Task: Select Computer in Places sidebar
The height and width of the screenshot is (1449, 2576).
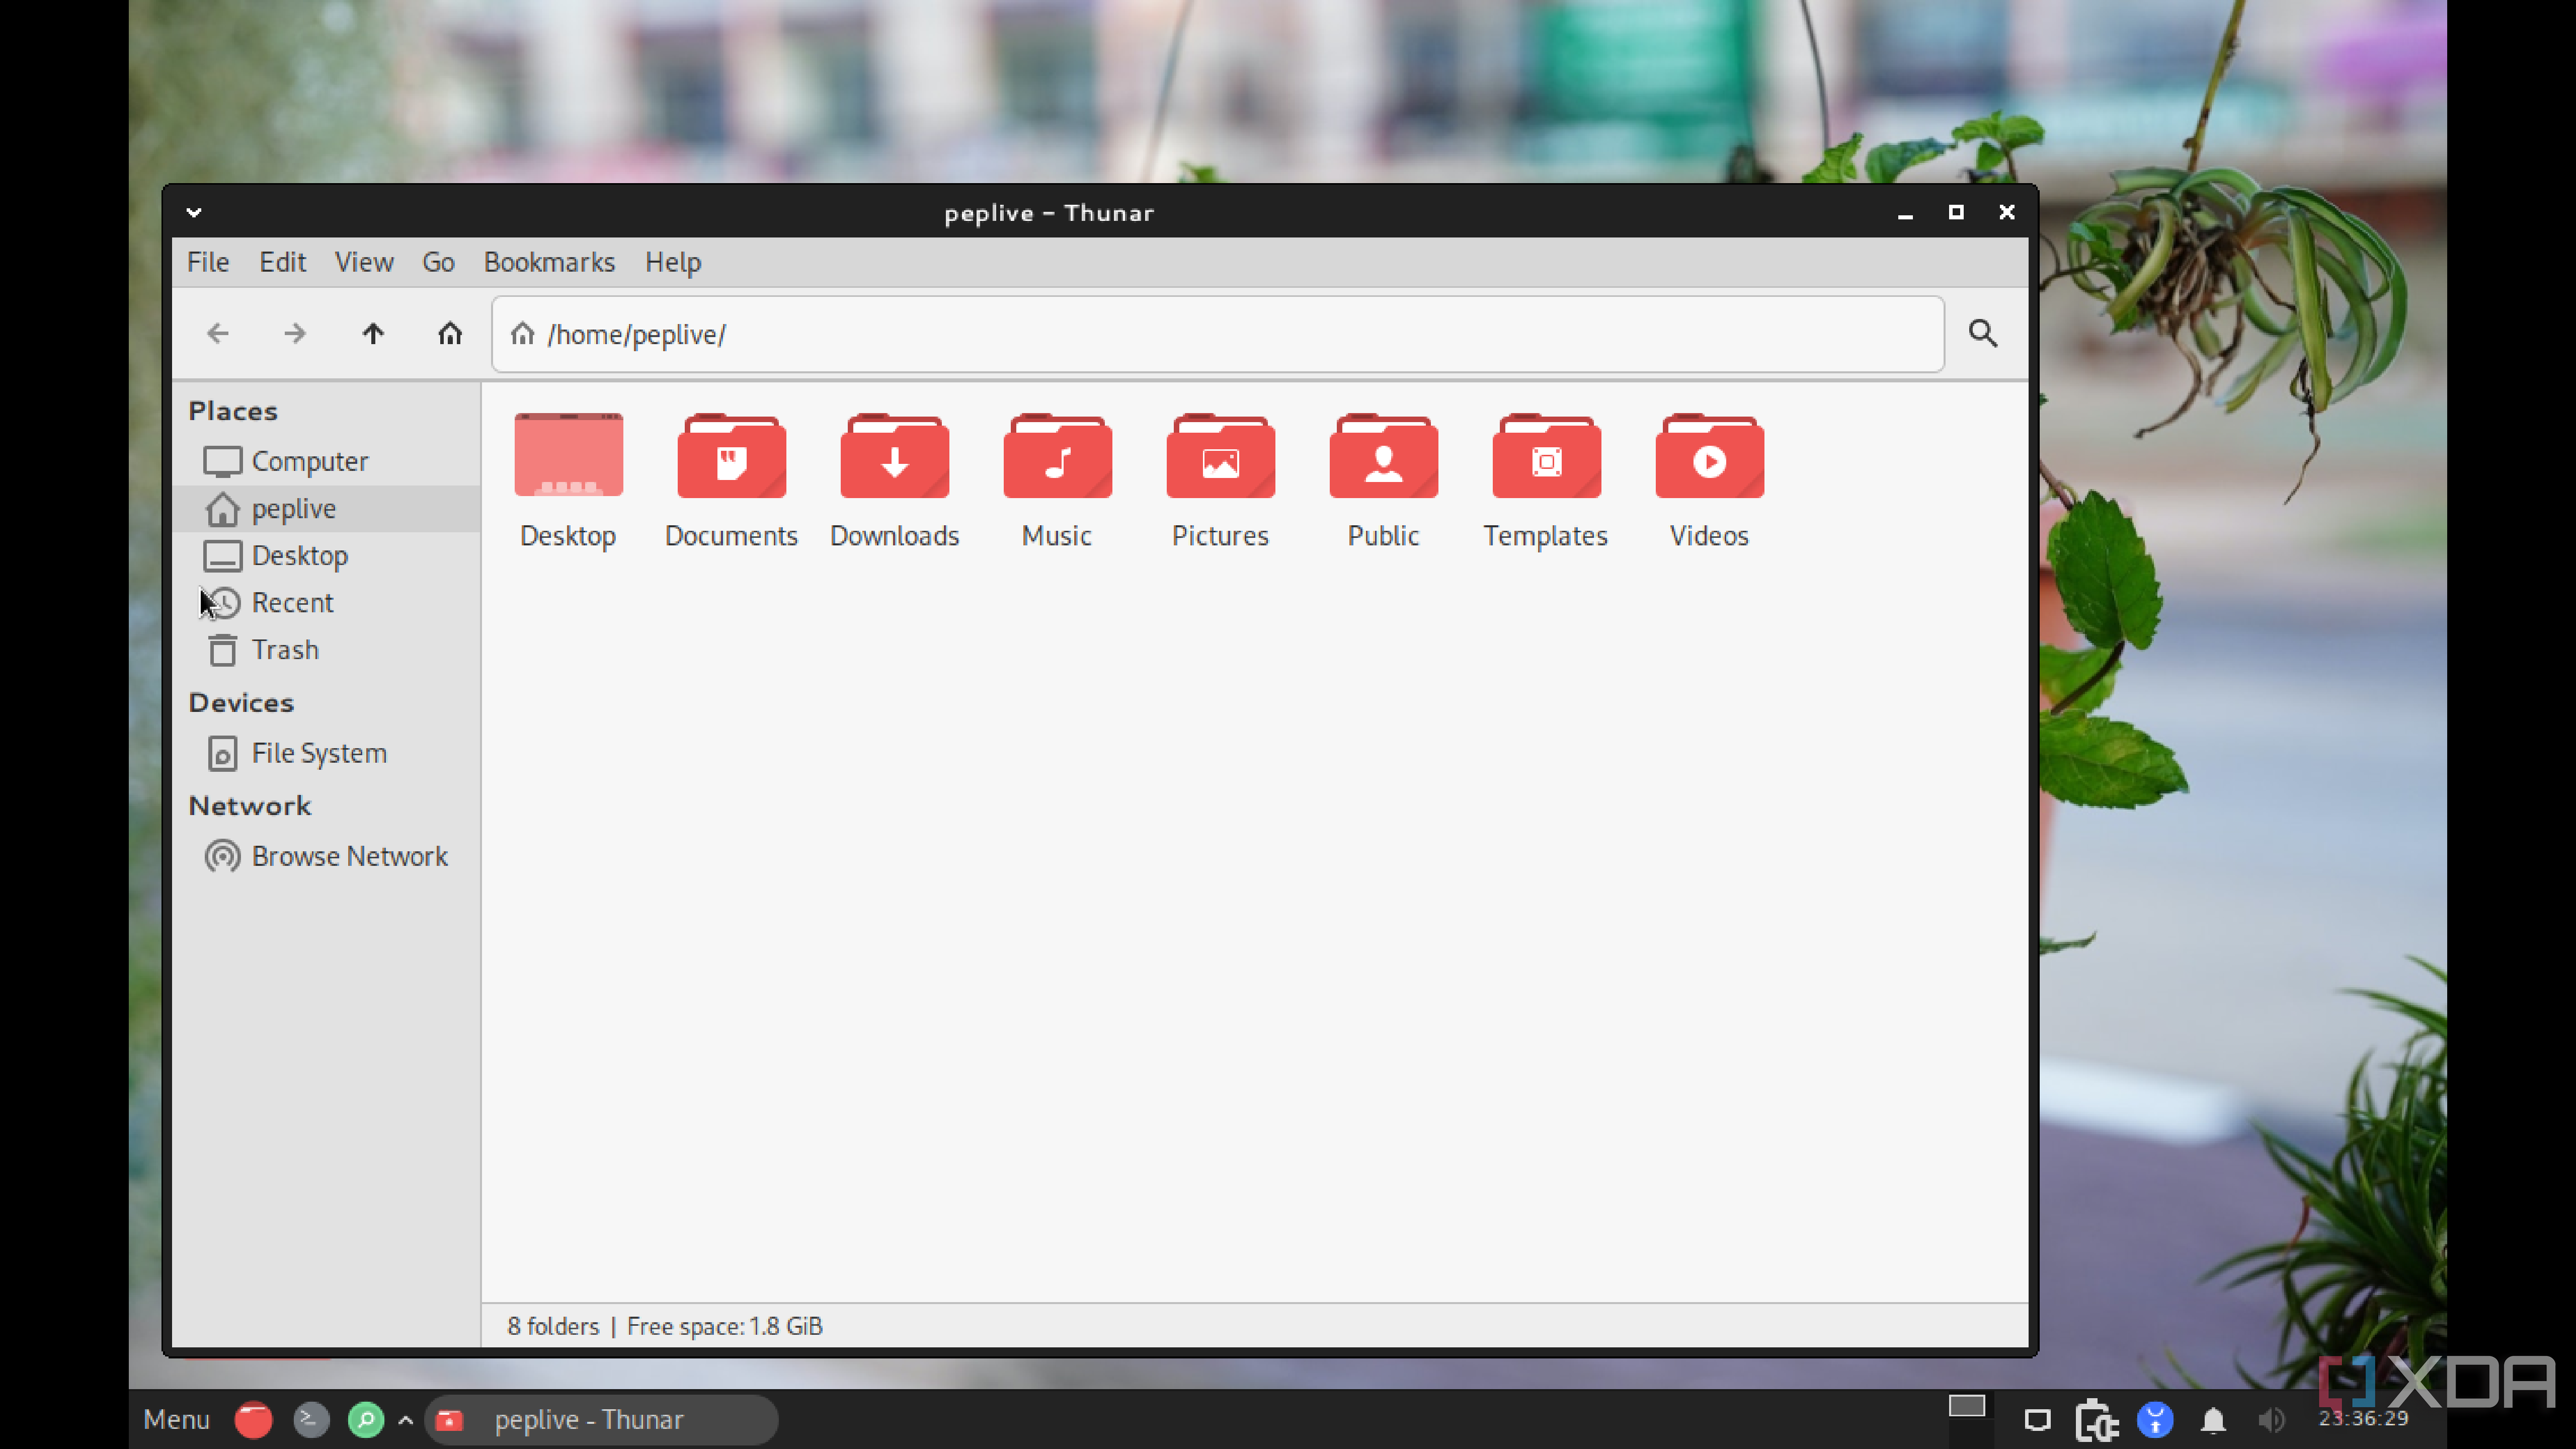Action: 326,461
